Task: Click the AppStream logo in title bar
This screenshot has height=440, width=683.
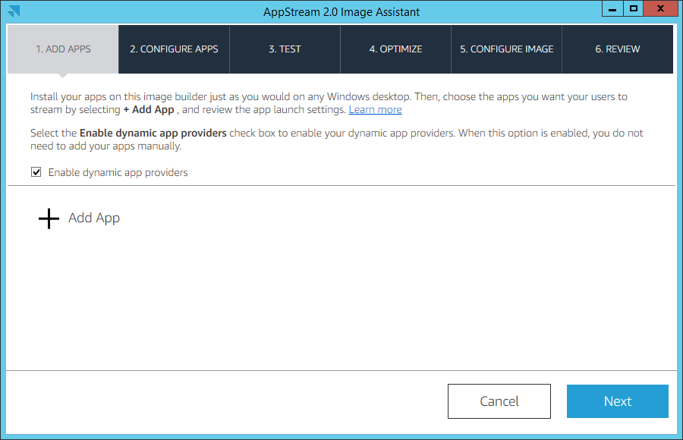Action: pos(14,11)
